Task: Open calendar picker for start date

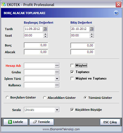Action: point(45,29)
